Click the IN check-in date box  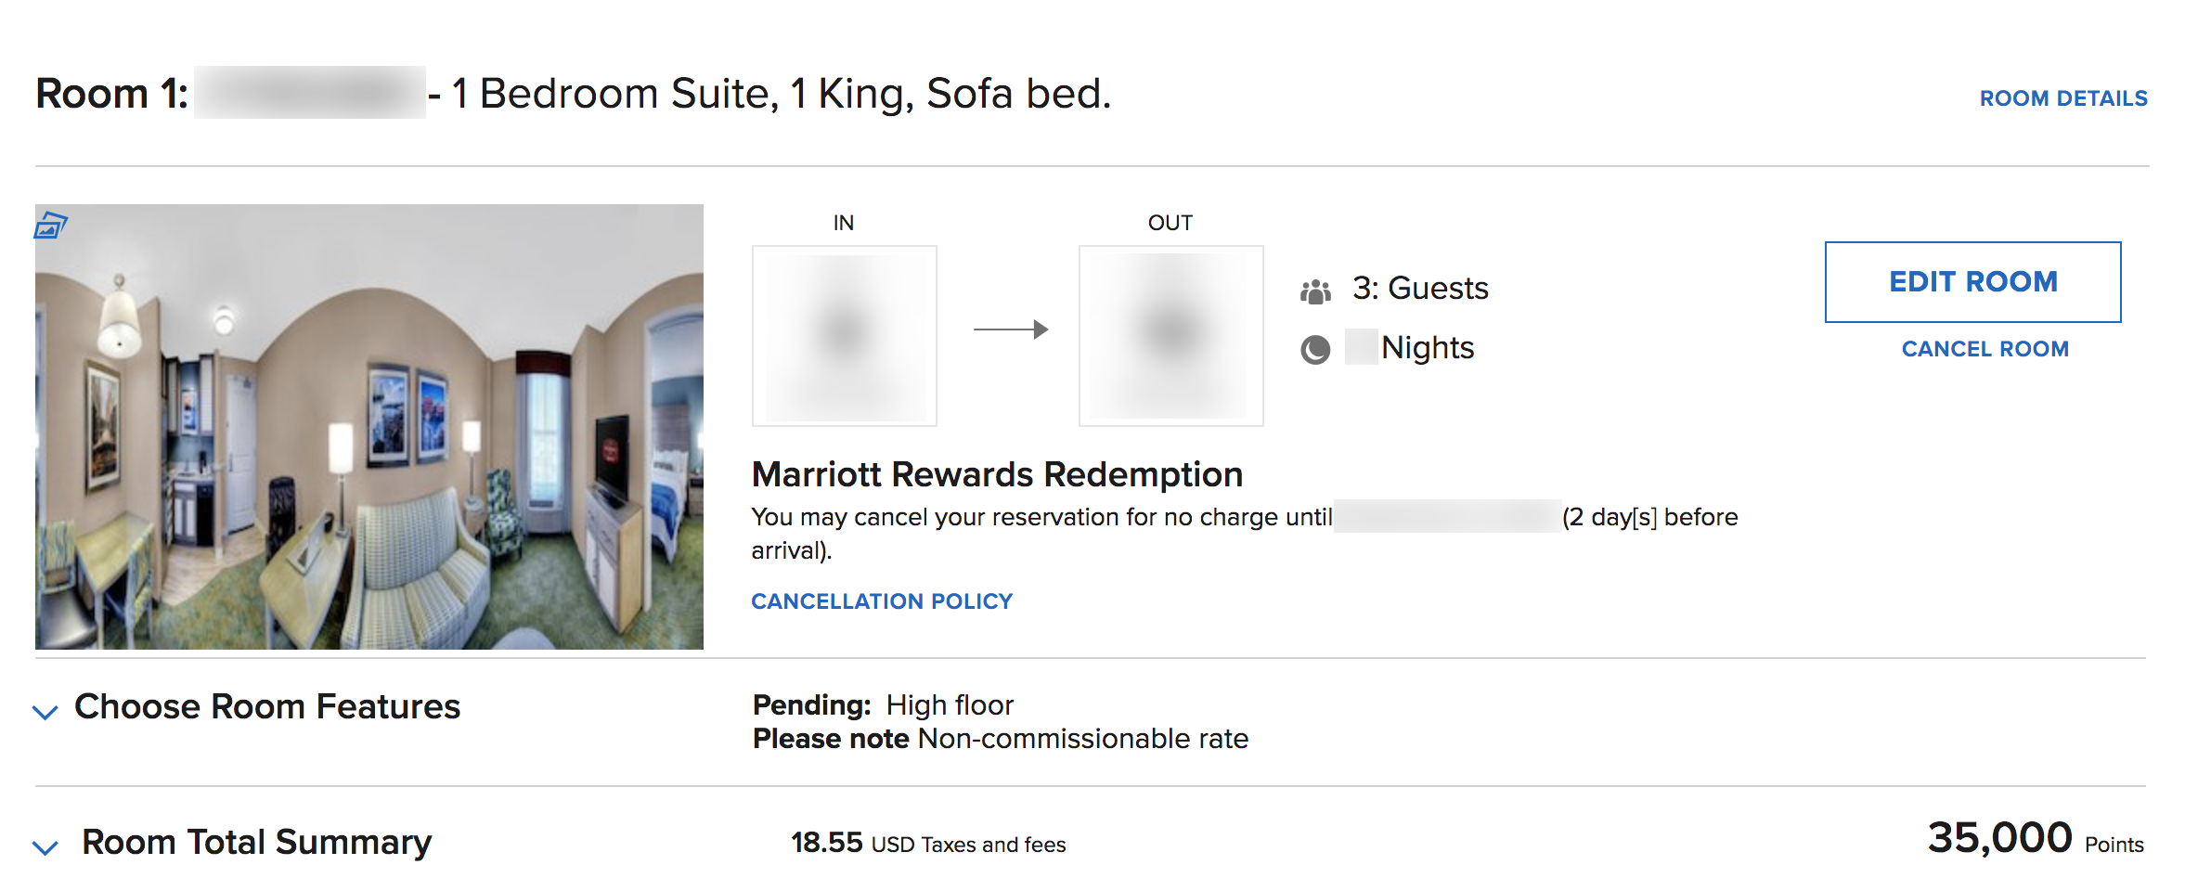(x=844, y=335)
